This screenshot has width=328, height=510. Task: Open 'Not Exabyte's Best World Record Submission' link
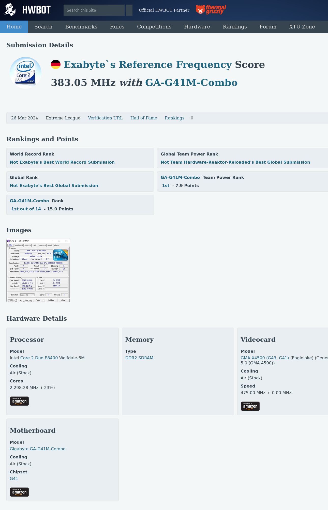tap(62, 162)
